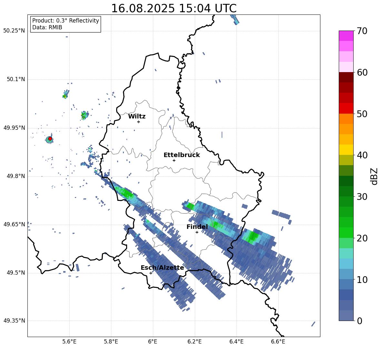The width and height of the screenshot is (382, 348).
Task: Click the 60 colorbar tick label
Action: [x=362, y=72]
